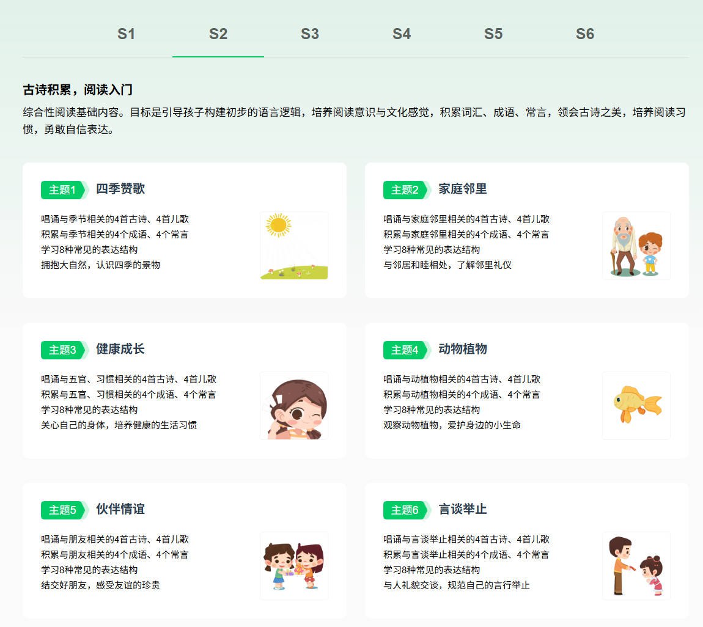Select the 健康成长 topic title
This screenshot has height=627, width=703.
(x=120, y=349)
